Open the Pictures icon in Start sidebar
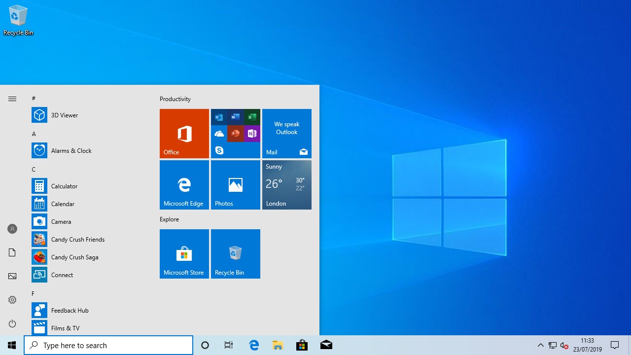Viewport: 631px width, 355px height. tap(12, 276)
